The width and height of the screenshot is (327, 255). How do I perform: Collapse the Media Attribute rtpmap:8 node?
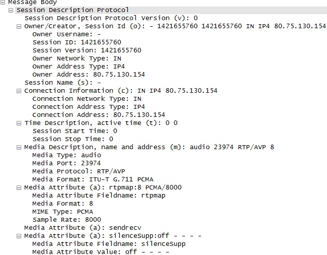point(19,188)
